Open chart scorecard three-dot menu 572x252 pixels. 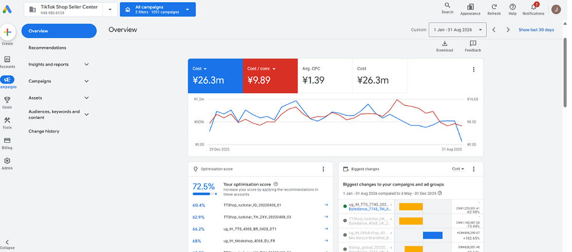pos(473,69)
